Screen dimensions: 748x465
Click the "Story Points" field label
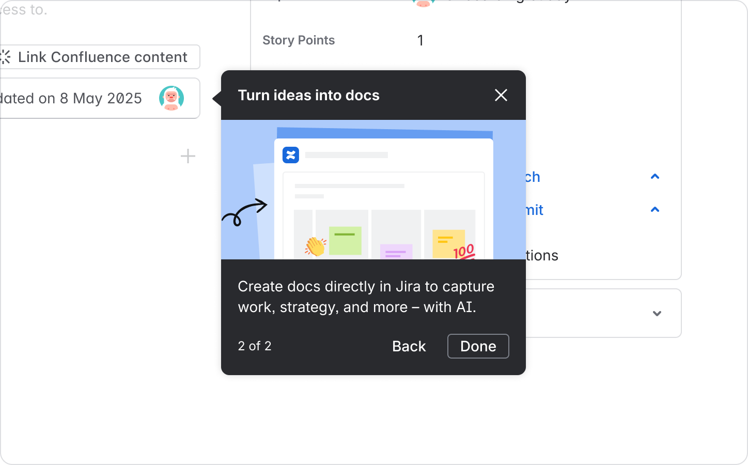click(x=299, y=40)
